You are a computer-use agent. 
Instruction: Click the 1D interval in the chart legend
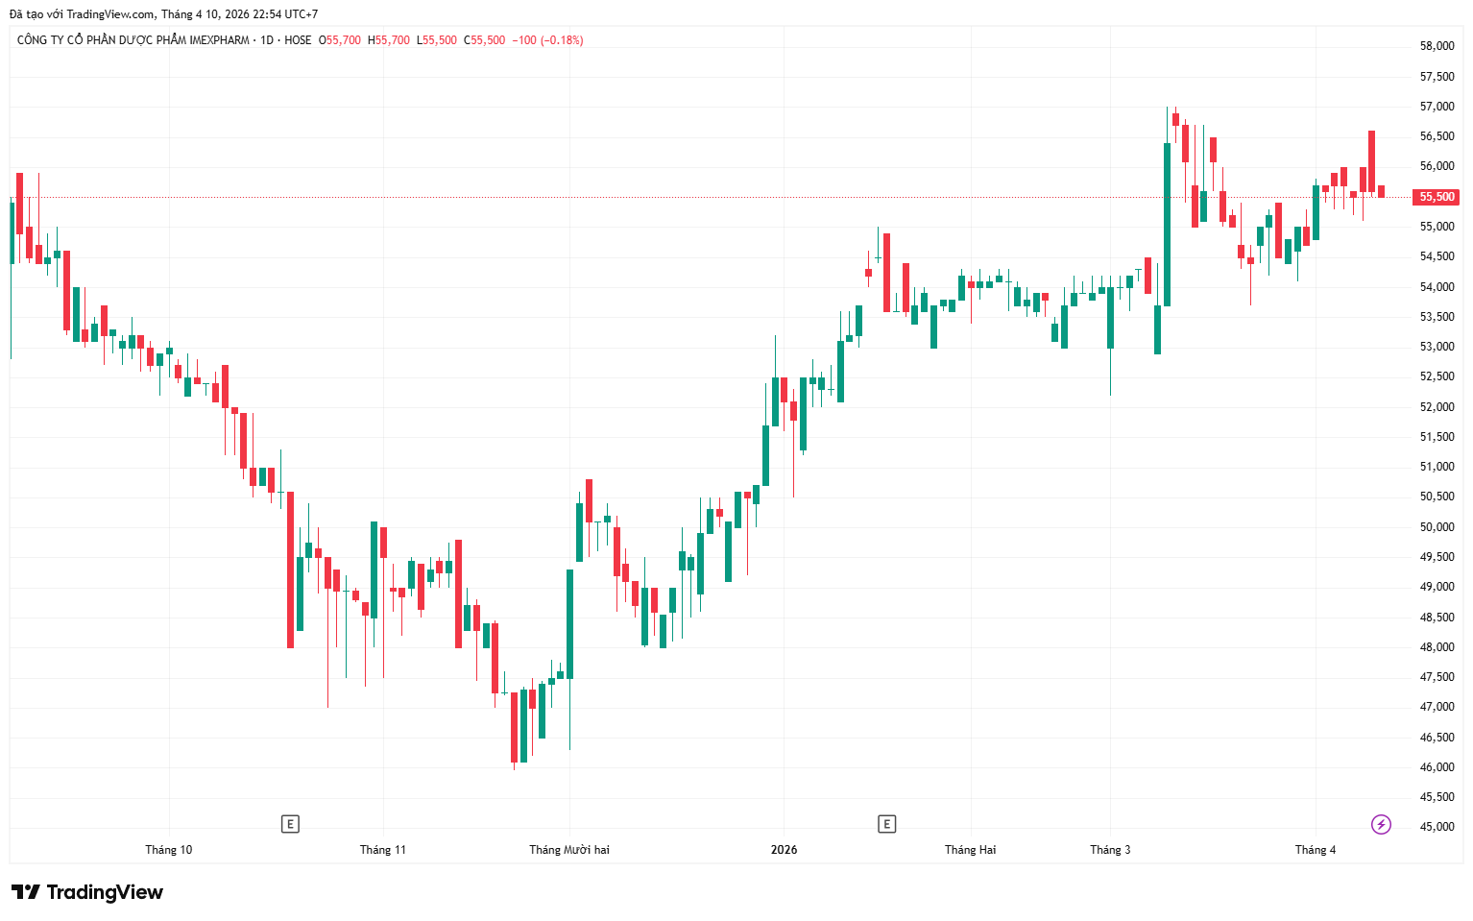click(x=267, y=40)
